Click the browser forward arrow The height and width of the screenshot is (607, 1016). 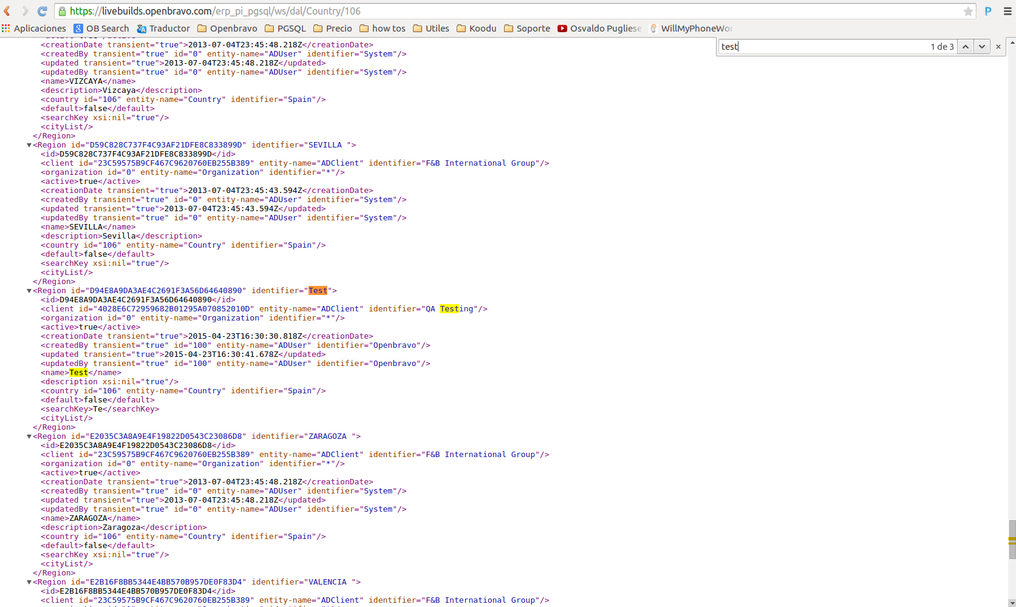click(25, 11)
